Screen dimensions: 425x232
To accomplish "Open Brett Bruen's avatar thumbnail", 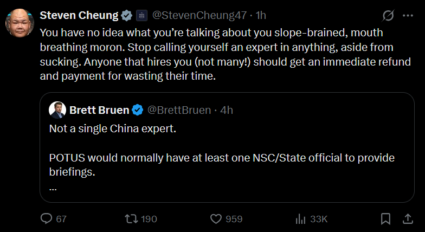I will (x=57, y=110).
